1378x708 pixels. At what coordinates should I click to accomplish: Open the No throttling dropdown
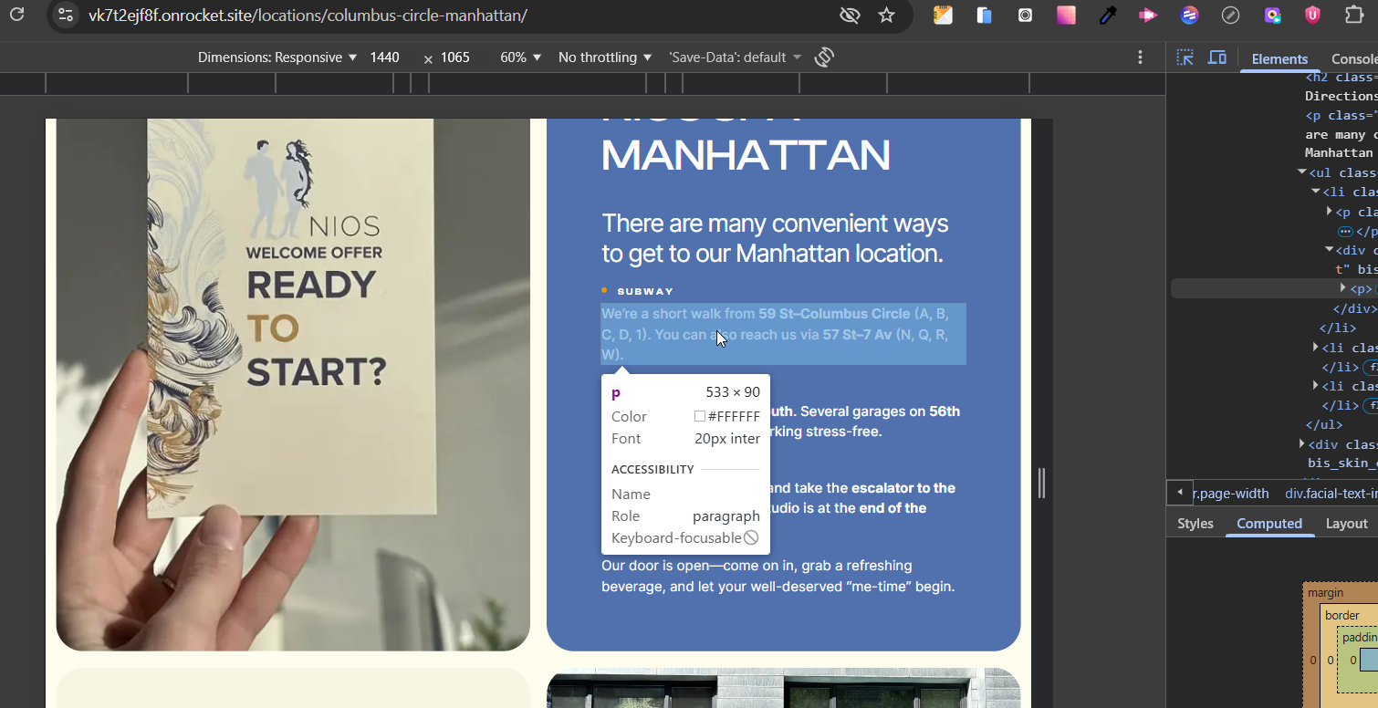tap(605, 57)
